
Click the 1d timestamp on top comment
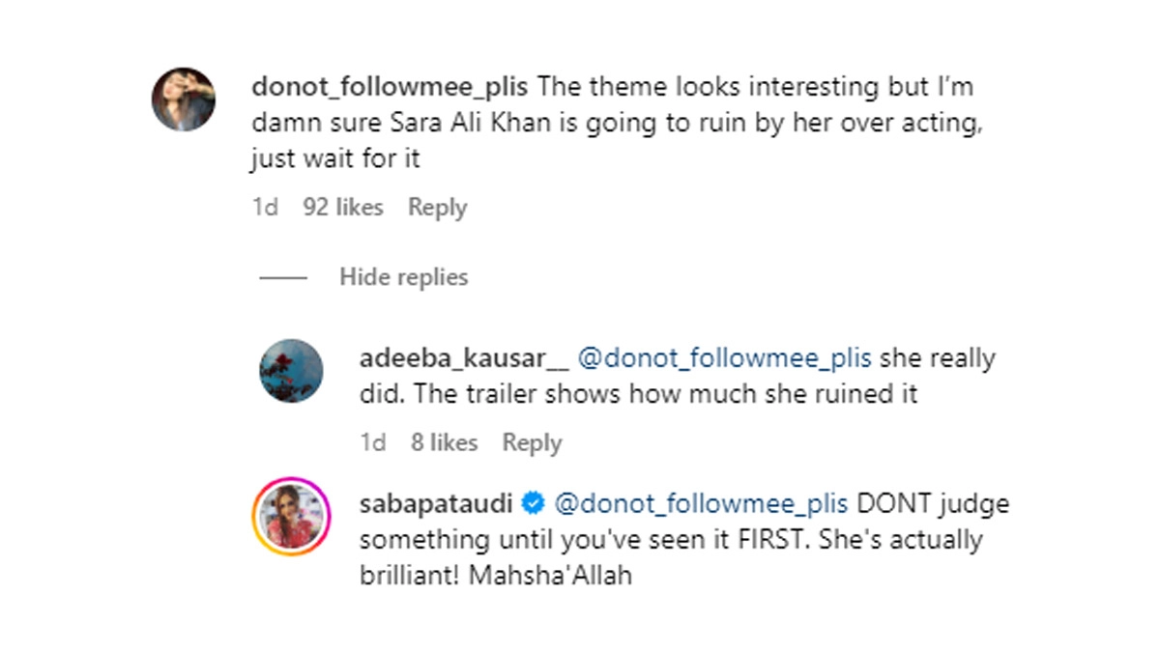tap(265, 208)
